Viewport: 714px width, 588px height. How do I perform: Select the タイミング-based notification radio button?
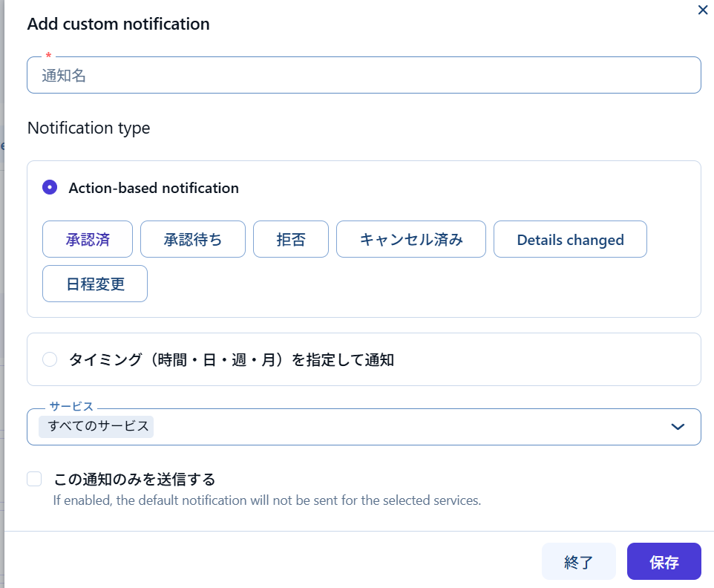[x=50, y=359]
